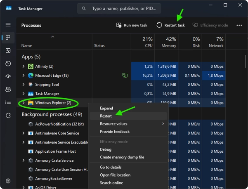248x189 pixels.
Task: Click the Microsoft Edge app icon
Action: 31,76
